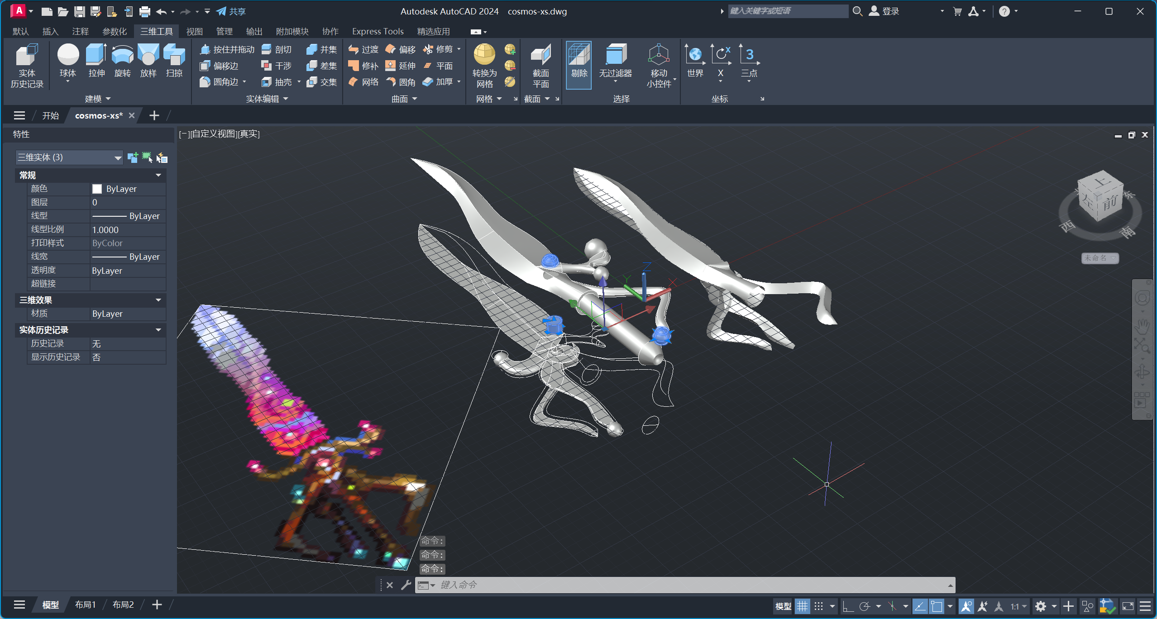Viewport: 1157px width, 619px height.
Task: Open the 视图 ribbon tab
Action: [194, 31]
